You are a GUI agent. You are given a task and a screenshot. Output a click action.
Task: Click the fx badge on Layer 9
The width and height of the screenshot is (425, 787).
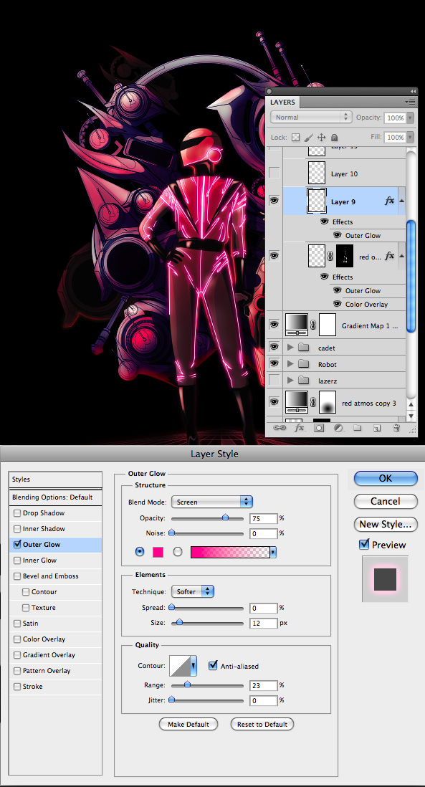tap(389, 201)
